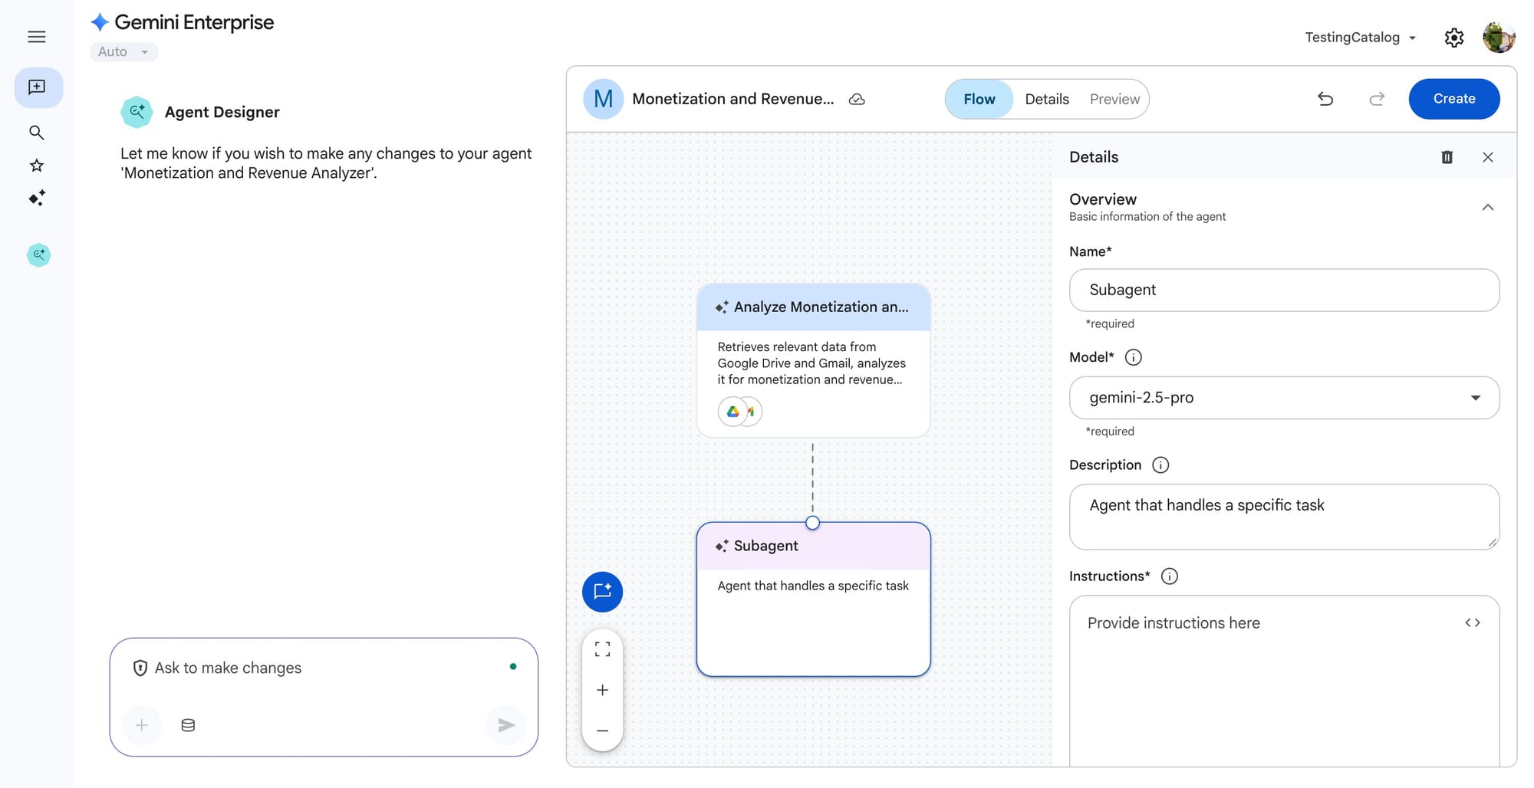Collapse the Overview section
The width and height of the screenshot is (1534, 788).
coord(1487,207)
